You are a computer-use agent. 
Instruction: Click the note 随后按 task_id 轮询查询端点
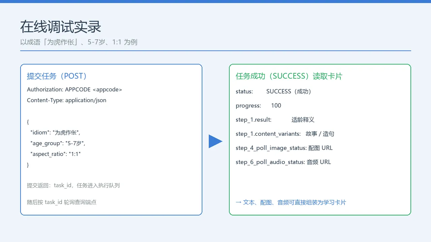tap(62, 202)
